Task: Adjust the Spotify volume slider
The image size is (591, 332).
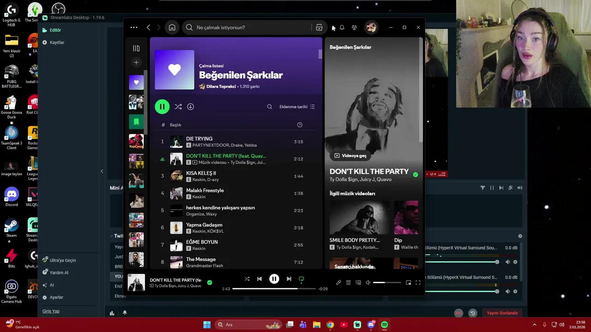Action: pos(386,282)
